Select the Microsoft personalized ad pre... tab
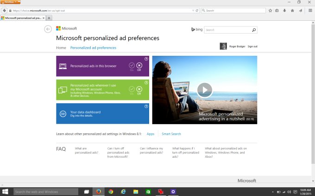The height and width of the screenshot is (196, 315). [x=23, y=18]
